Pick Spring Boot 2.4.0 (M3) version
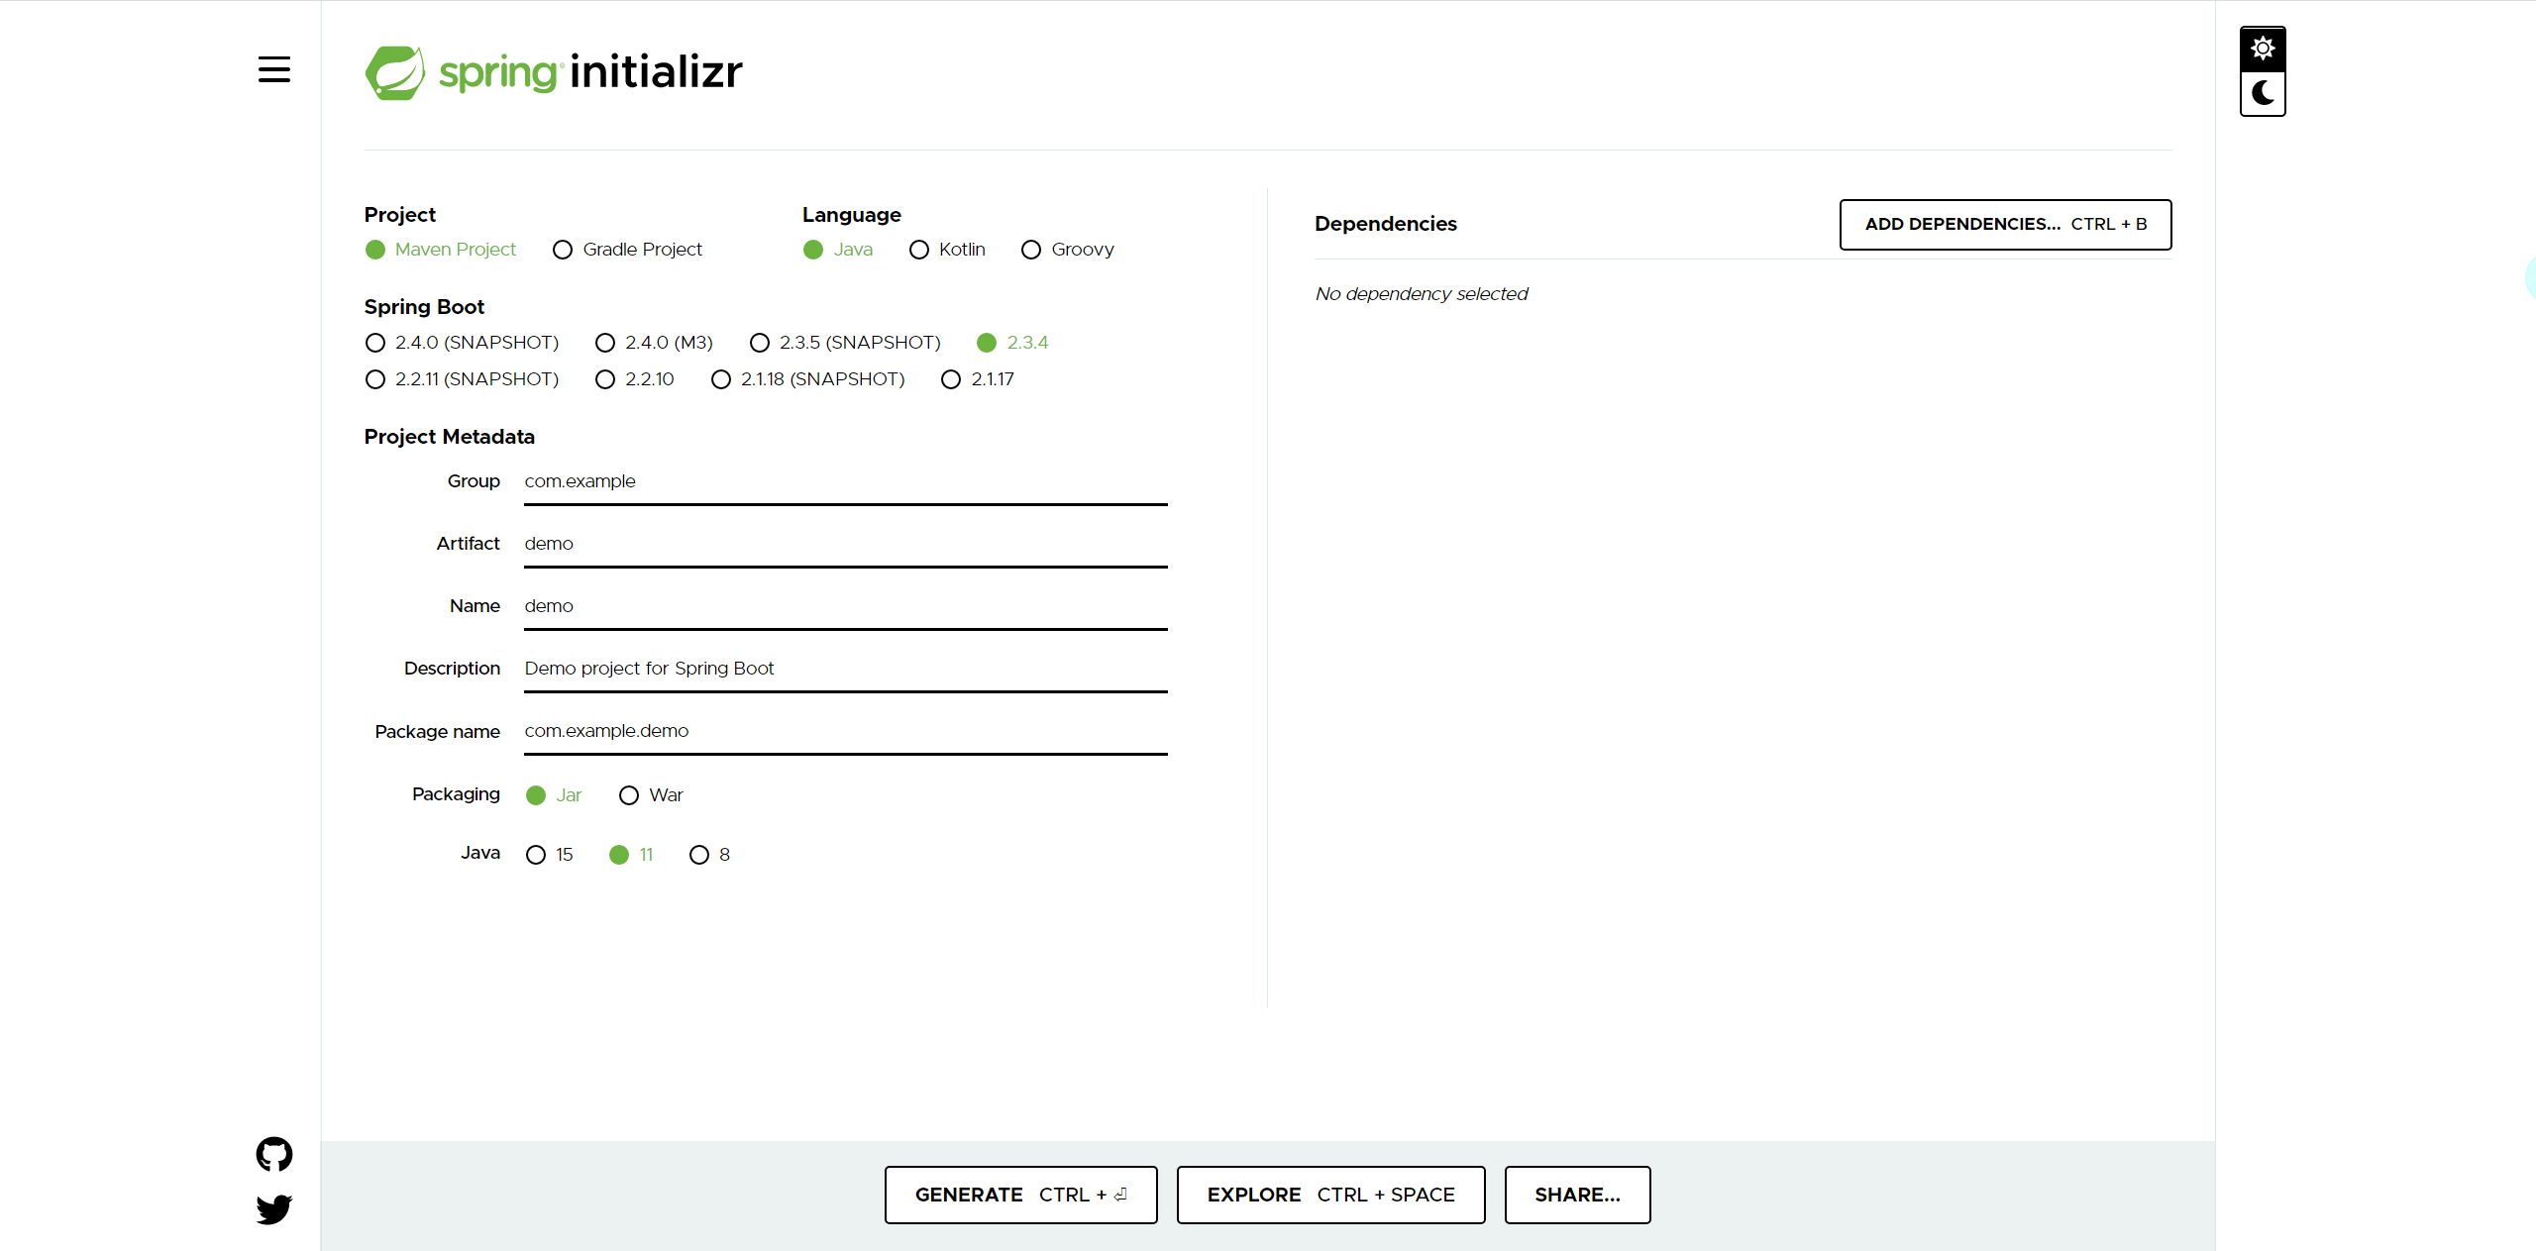The width and height of the screenshot is (2536, 1251). (x=605, y=343)
